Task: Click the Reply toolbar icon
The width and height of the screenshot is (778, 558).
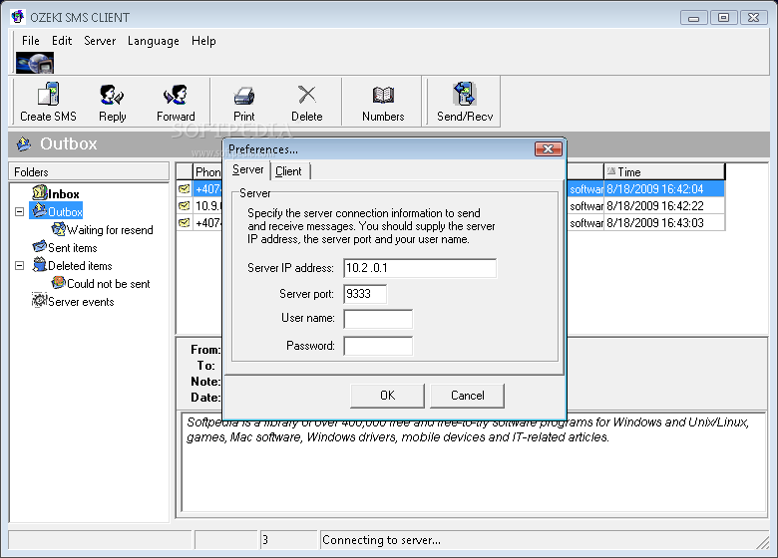Action: [x=112, y=95]
